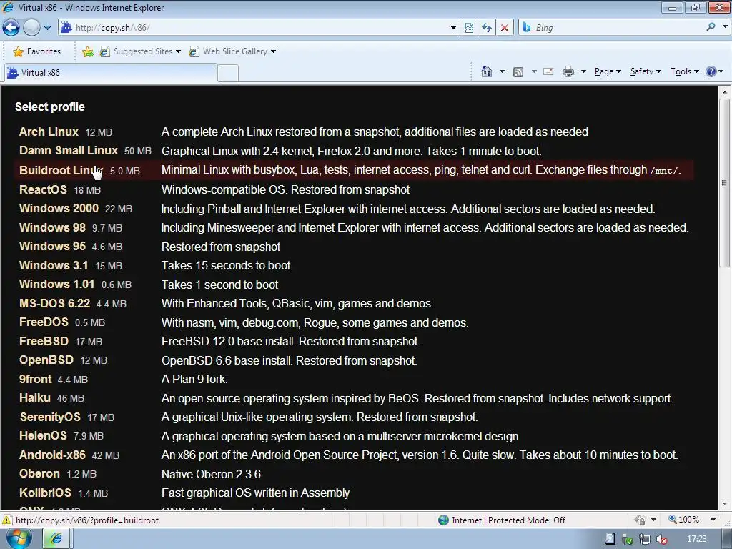Click the Home page icon
The width and height of the screenshot is (732, 549).
(486, 71)
